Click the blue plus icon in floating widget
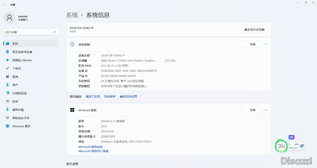317x168 pixels. (x=302, y=146)
